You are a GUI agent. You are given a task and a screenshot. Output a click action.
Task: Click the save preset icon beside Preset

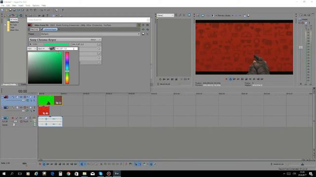[x=143, y=34]
